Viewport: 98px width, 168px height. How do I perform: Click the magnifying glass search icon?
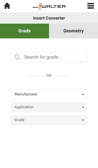click(x=18, y=57)
